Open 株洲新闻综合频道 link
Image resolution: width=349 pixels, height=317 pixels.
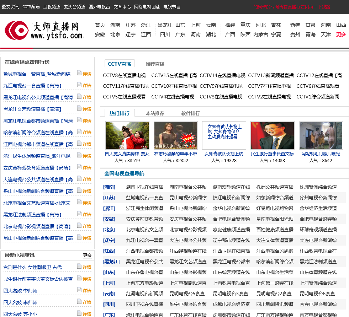pyautogui.click(x=318, y=187)
